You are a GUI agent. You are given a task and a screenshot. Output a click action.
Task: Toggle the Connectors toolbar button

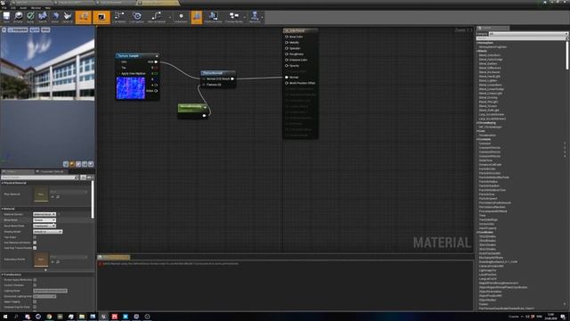[x=83, y=17]
